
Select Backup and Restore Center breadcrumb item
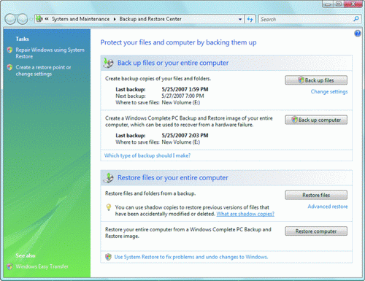point(150,19)
